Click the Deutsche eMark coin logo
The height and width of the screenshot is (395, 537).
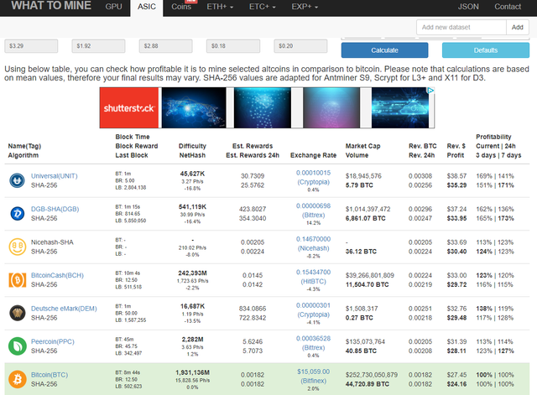point(17,313)
